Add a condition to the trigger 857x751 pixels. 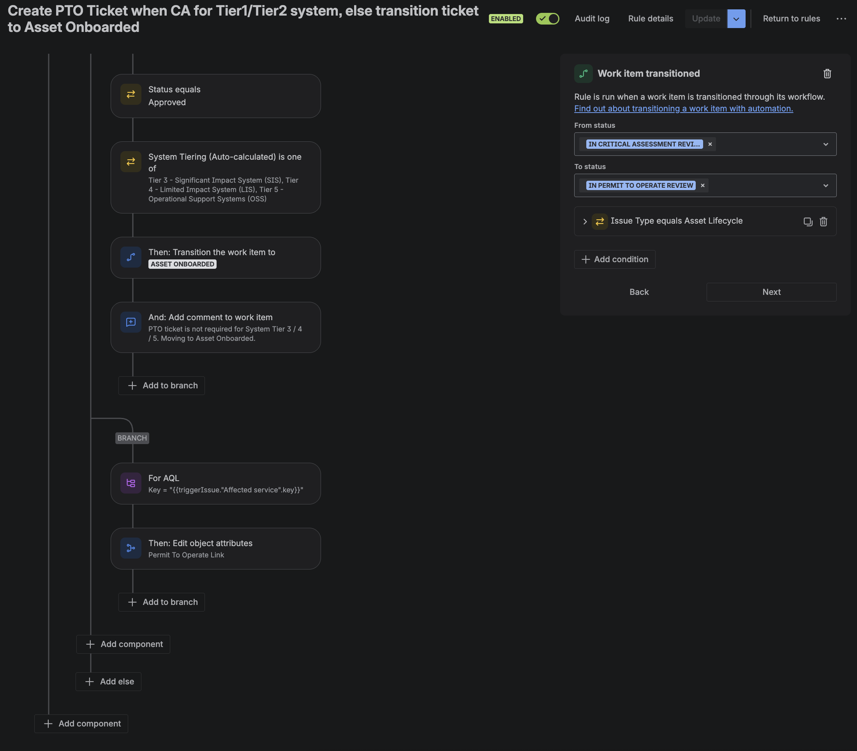click(x=614, y=259)
